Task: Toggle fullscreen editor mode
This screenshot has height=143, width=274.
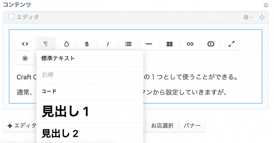Action: 232,44
